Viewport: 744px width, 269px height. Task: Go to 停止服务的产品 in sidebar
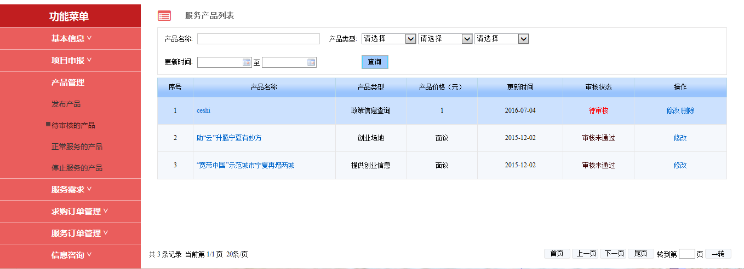[x=77, y=168]
